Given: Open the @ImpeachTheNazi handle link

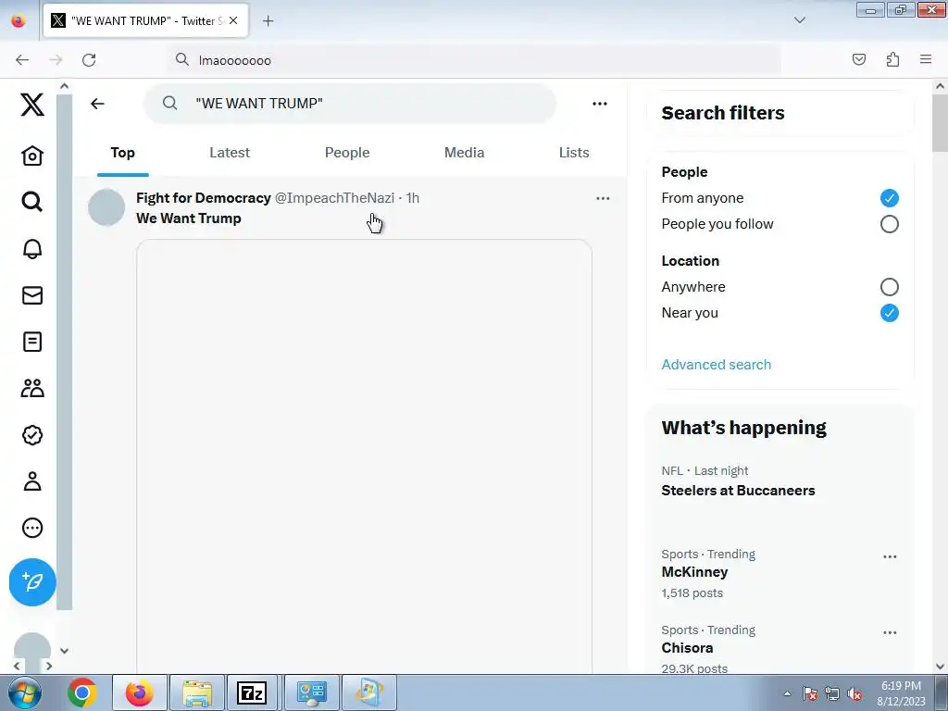Looking at the screenshot, I should (x=334, y=198).
